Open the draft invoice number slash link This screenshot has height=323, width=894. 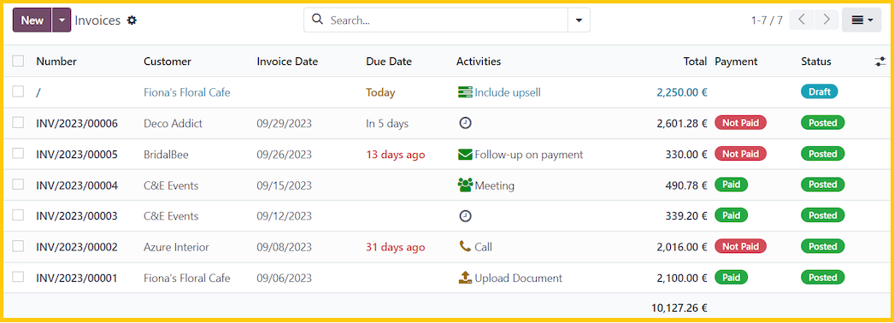click(38, 92)
